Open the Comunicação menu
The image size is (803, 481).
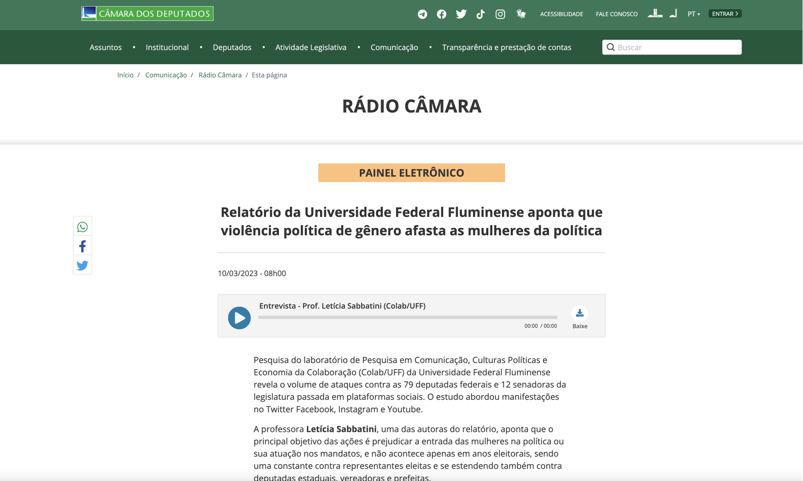394,47
